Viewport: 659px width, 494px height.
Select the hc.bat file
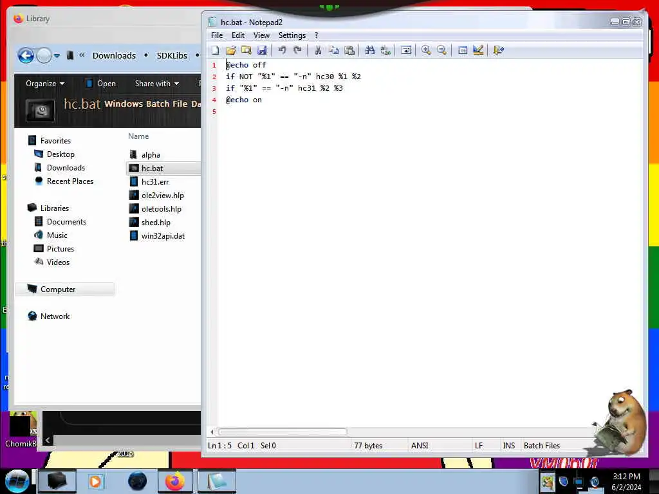pyautogui.click(x=152, y=169)
